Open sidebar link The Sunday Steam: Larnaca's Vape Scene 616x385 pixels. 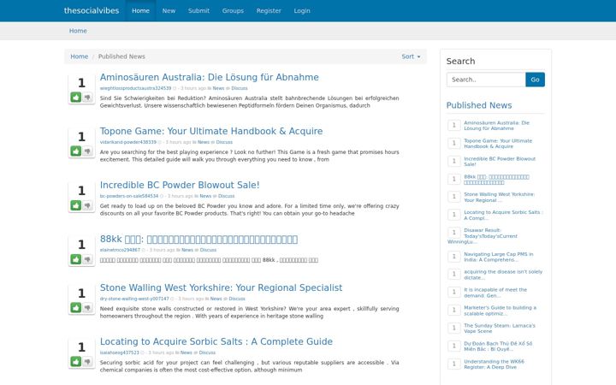click(500, 329)
